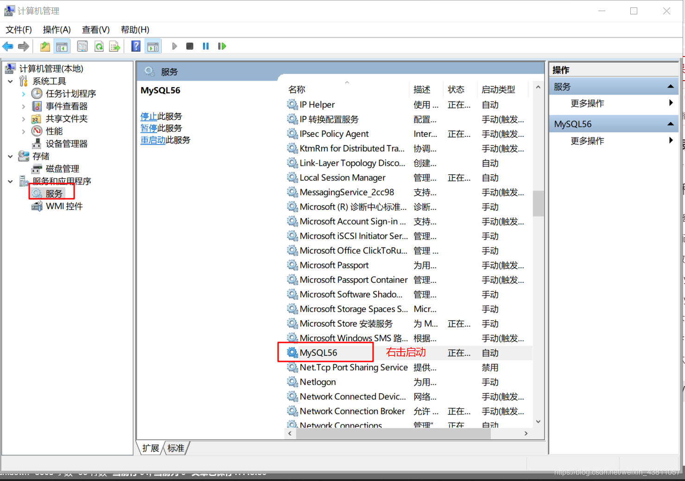Expand the Task Scheduler node chevron
Image resolution: width=685 pixels, height=481 pixels.
pos(23,94)
